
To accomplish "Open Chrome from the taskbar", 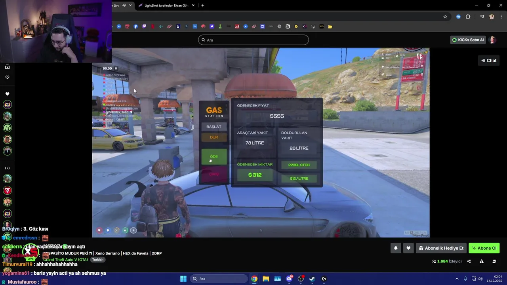I will (x=254, y=279).
